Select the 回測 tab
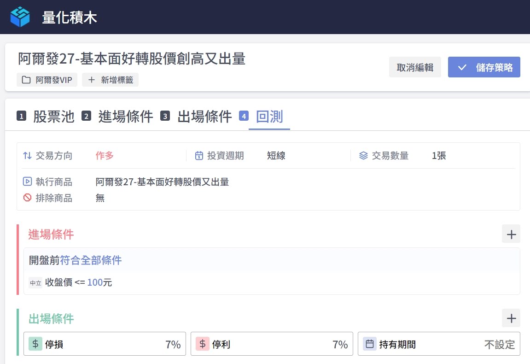Screen dimensions: 530x364 (269, 117)
